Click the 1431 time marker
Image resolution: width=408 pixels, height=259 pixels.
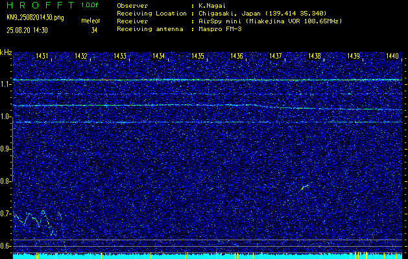pos(42,56)
